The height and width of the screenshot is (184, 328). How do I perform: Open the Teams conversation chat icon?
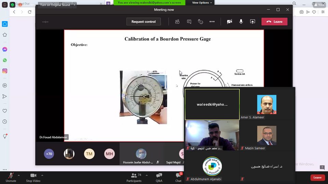[189, 21]
